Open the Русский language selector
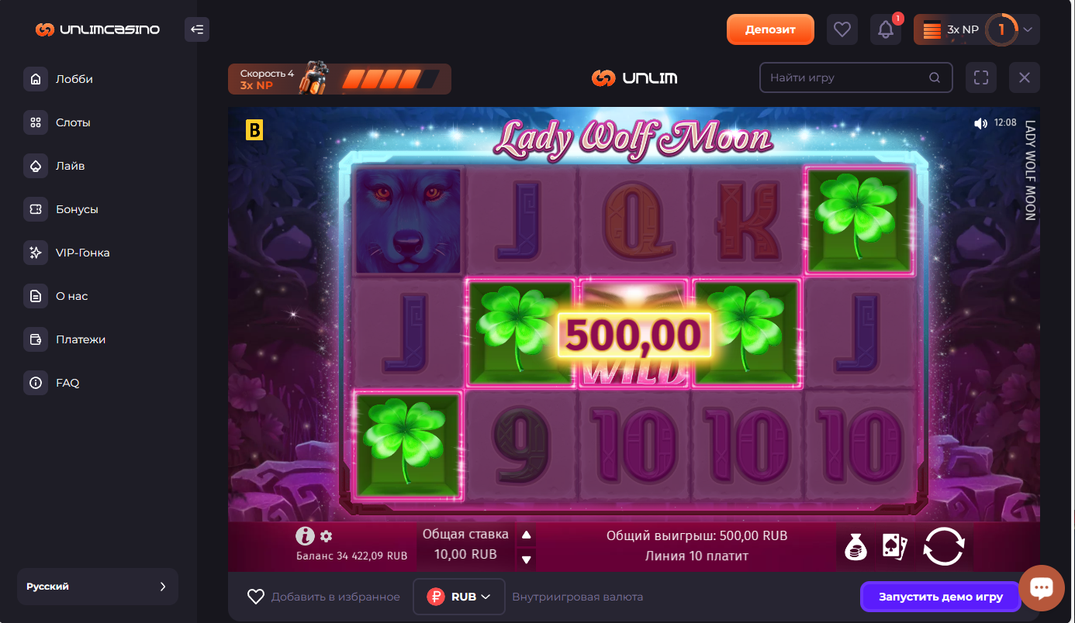 pos(98,587)
